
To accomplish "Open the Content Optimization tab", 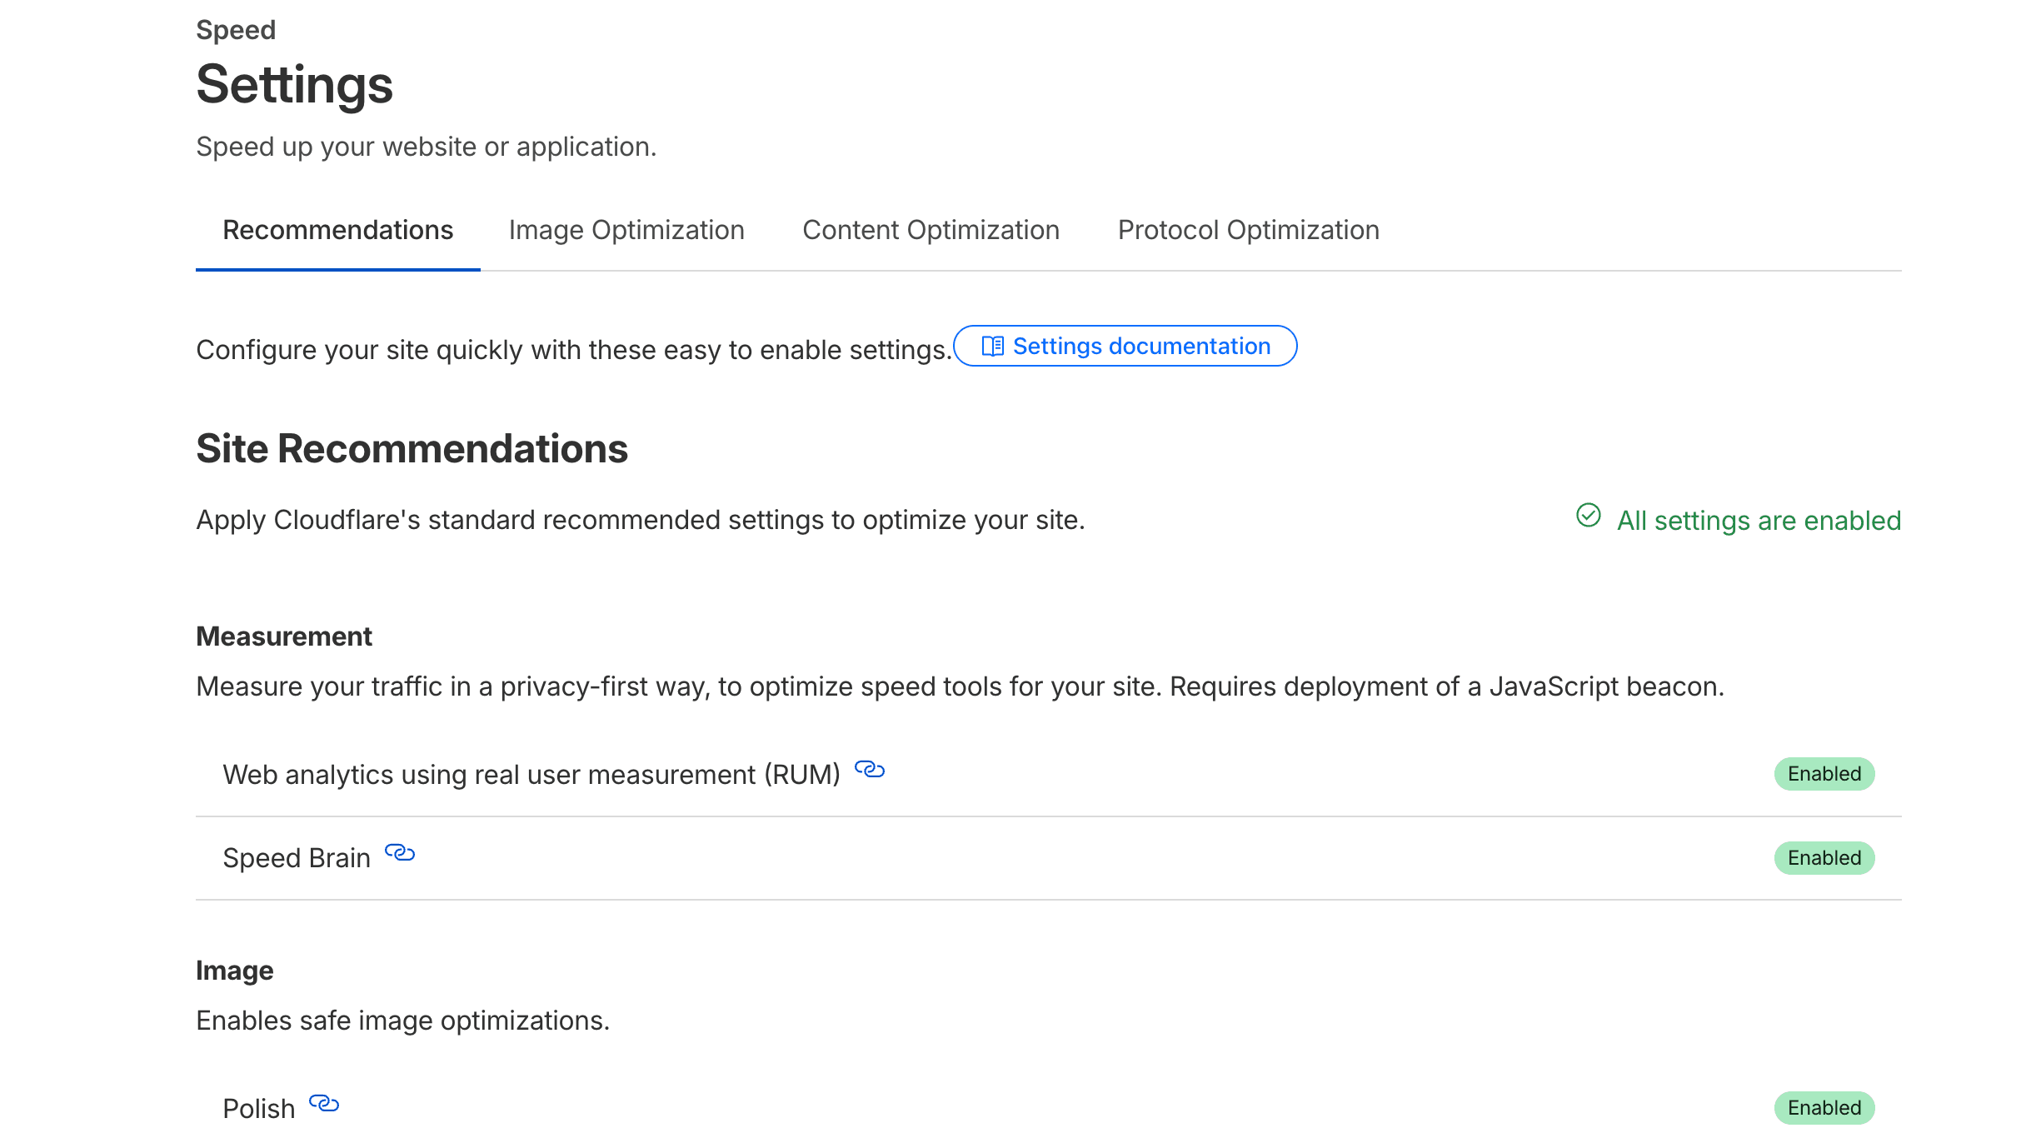I will [x=931, y=230].
